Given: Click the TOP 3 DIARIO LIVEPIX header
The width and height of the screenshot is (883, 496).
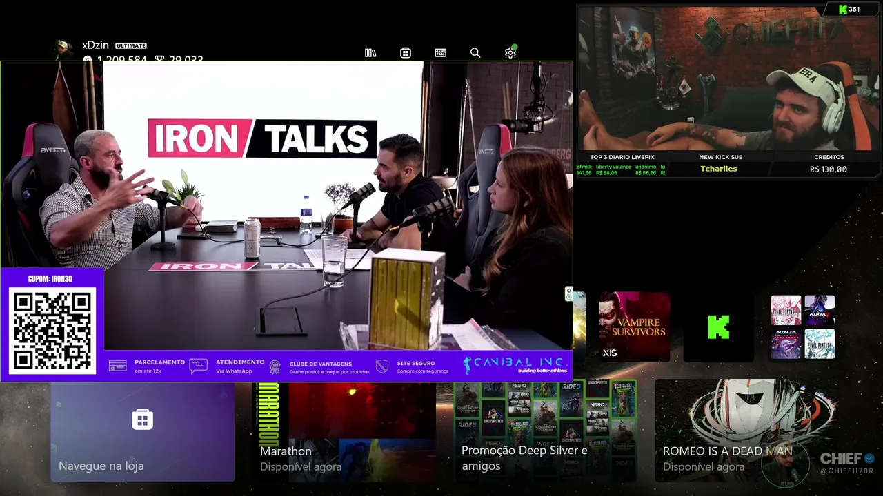Looking at the screenshot, I should [622, 157].
